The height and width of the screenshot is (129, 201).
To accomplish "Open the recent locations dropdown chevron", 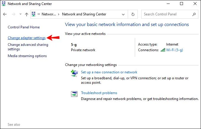I will (x=20, y=14).
